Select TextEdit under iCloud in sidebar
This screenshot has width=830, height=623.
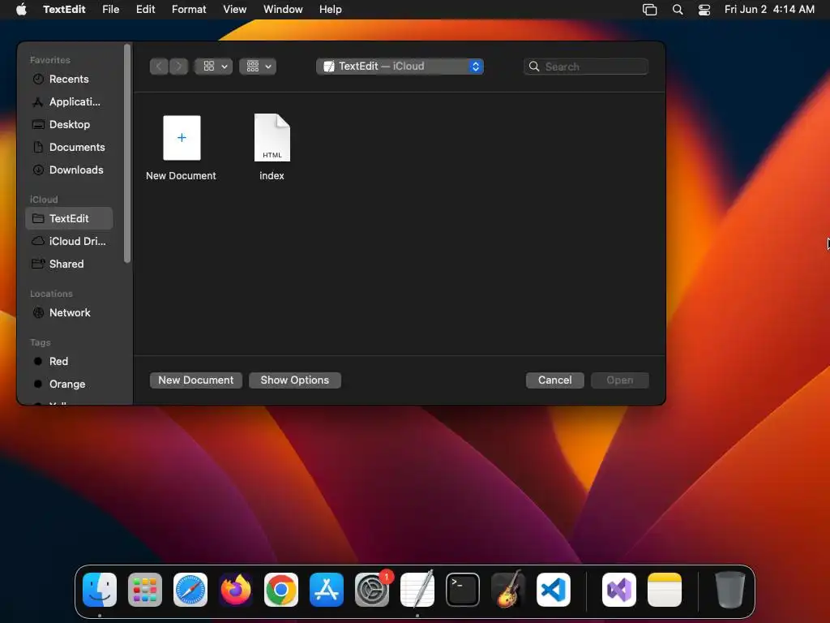point(69,218)
